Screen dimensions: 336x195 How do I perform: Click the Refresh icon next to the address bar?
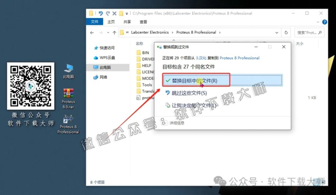click(x=286, y=32)
